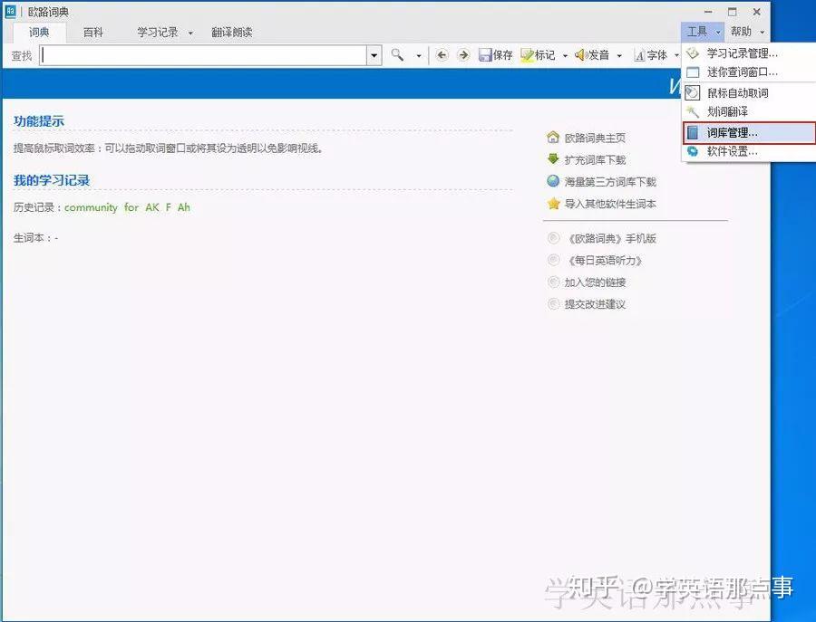
Task: Click the 扩充词库下载 green download icon
Action: pos(553,158)
